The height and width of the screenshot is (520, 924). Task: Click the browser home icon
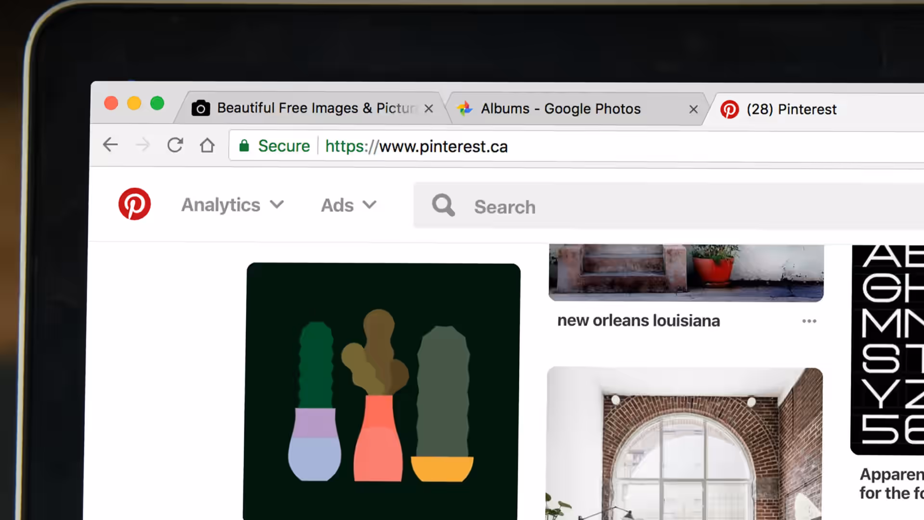point(207,145)
